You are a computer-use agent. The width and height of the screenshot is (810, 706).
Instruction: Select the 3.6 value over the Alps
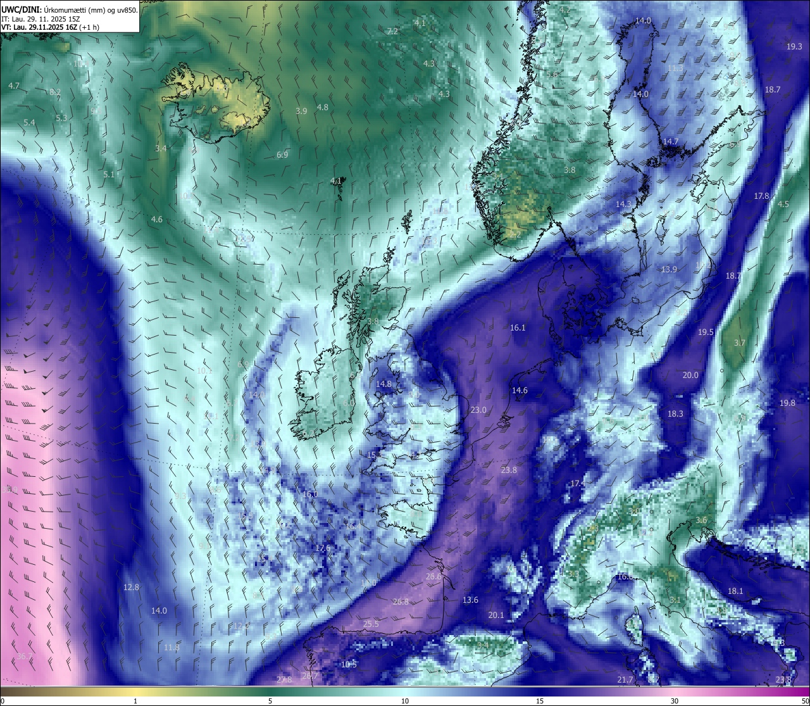coord(701,520)
